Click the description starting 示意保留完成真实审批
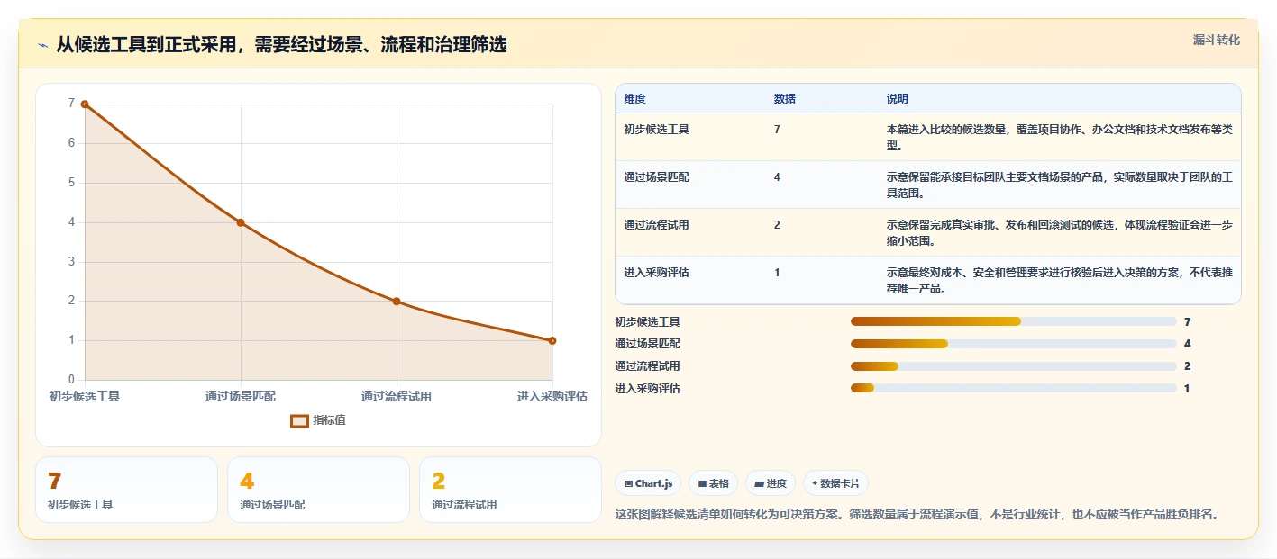 [1059, 232]
